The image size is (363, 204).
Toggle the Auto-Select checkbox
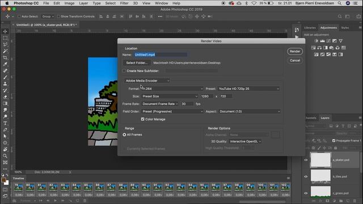click(x=19, y=16)
